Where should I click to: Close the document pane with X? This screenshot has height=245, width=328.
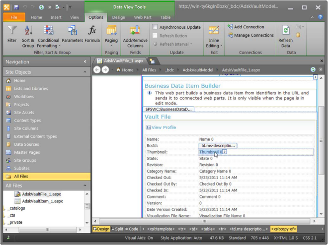322,61
